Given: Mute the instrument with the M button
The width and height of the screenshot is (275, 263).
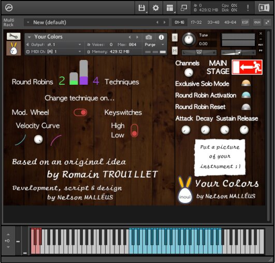Looking at the screenshot, I should pyautogui.click(x=175, y=51).
